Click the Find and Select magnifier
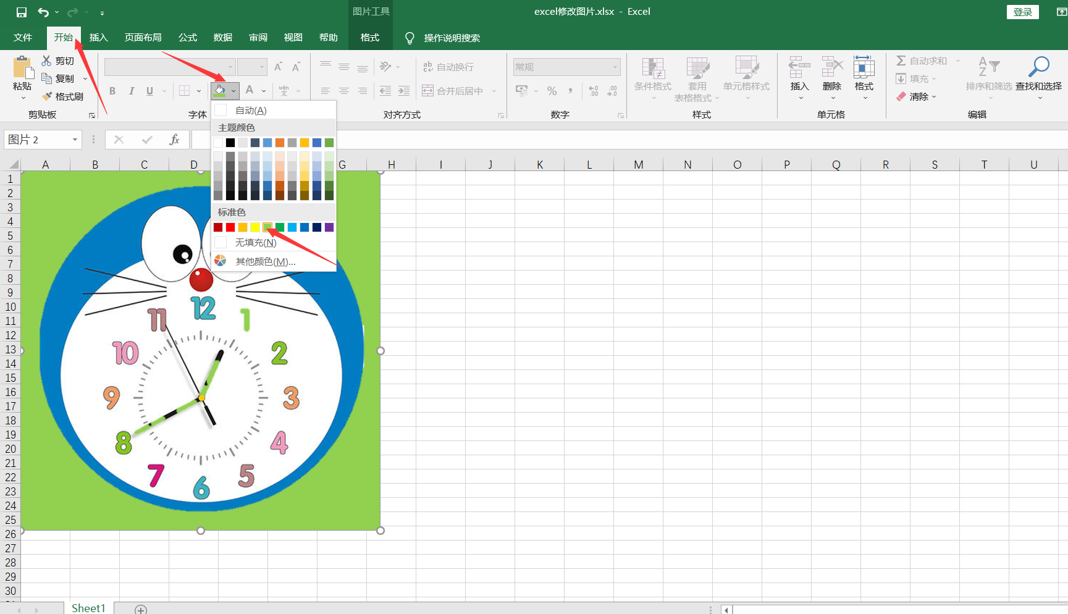The width and height of the screenshot is (1068, 614). (1039, 67)
